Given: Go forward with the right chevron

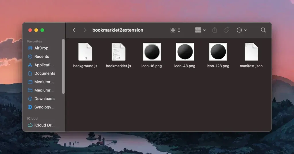Looking at the screenshot, I should point(85,30).
